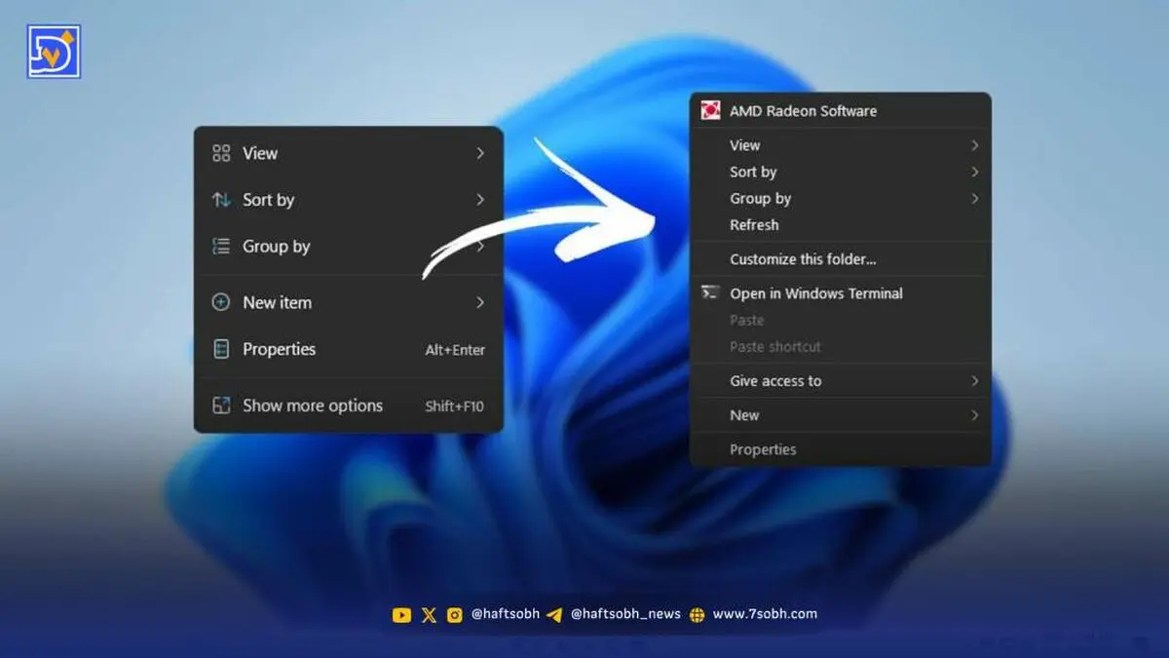Select Sort by in the classic context menu

click(x=840, y=172)
